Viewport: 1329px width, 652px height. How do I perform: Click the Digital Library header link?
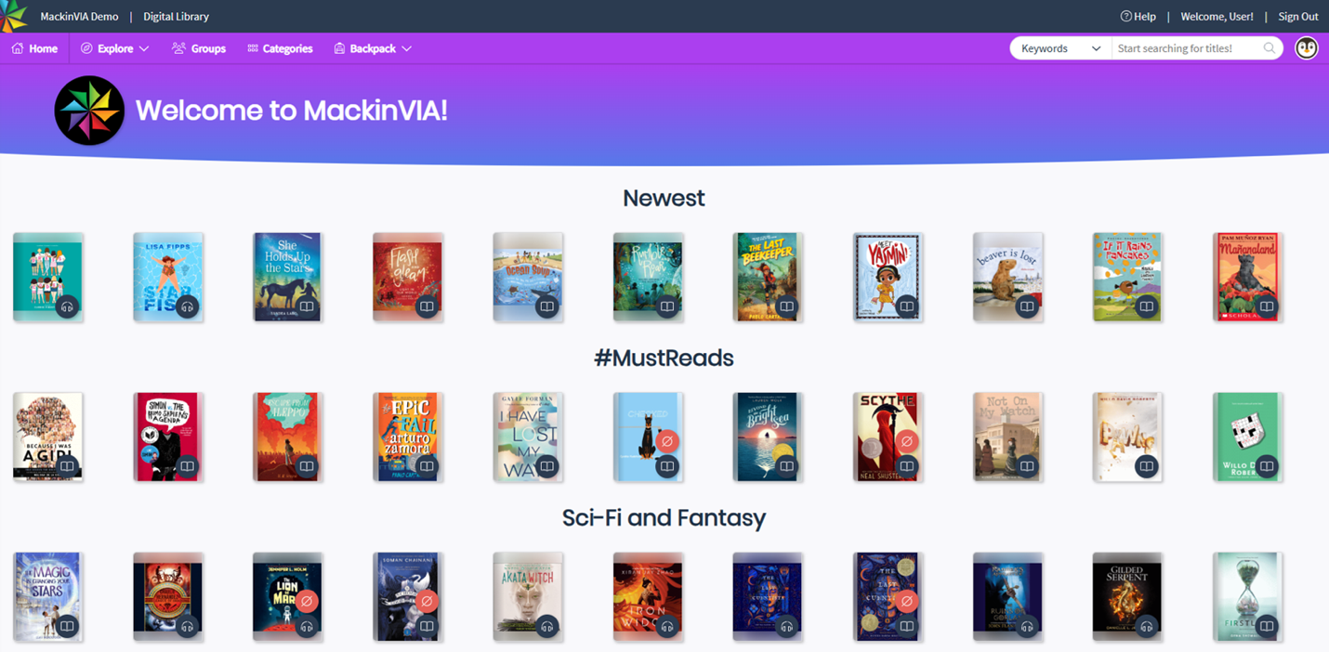tap(176, 17)
